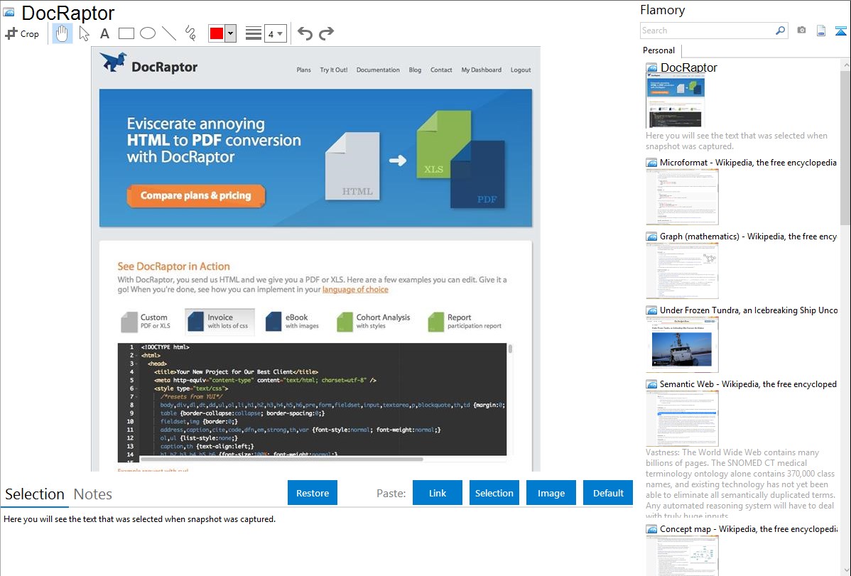
Task: Click the red color swatch
Action: pos(217,33)
